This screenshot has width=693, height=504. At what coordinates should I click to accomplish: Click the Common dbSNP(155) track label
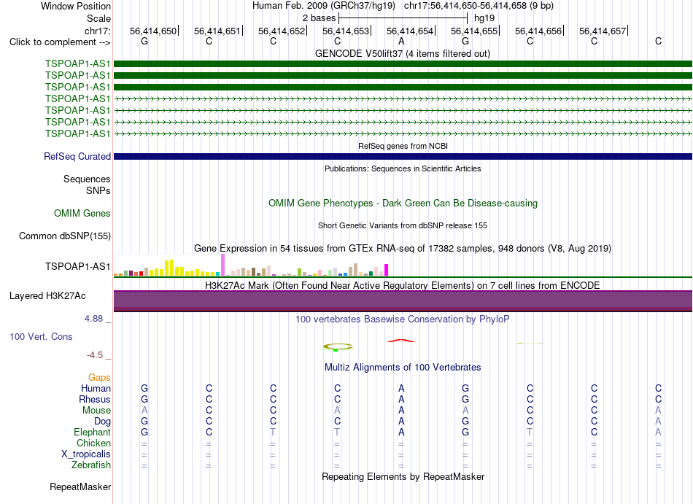coord(65,236)
